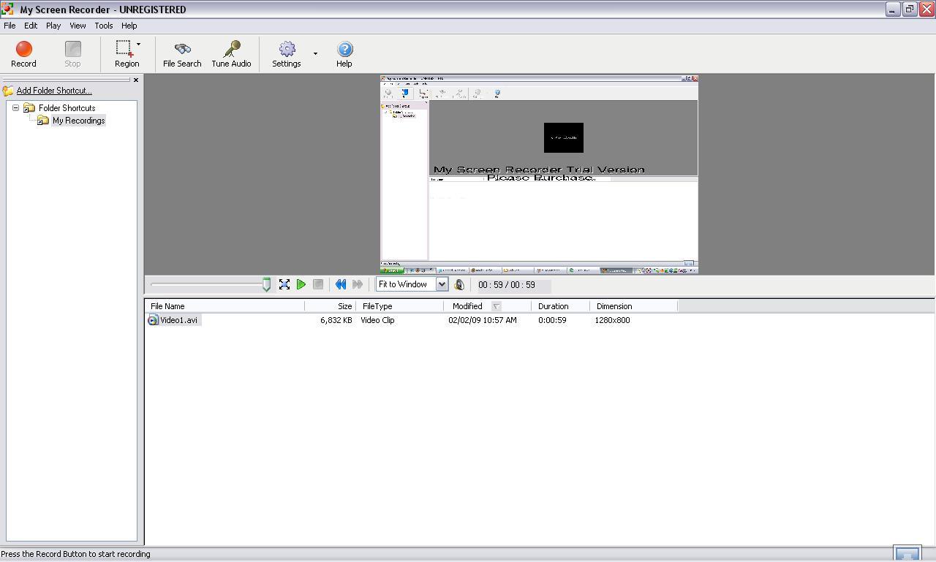
Task: Toggle fullscreen playback mode
Action: click(x=284, y=284)
